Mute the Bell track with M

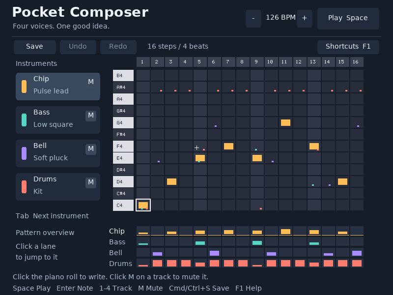91,149
